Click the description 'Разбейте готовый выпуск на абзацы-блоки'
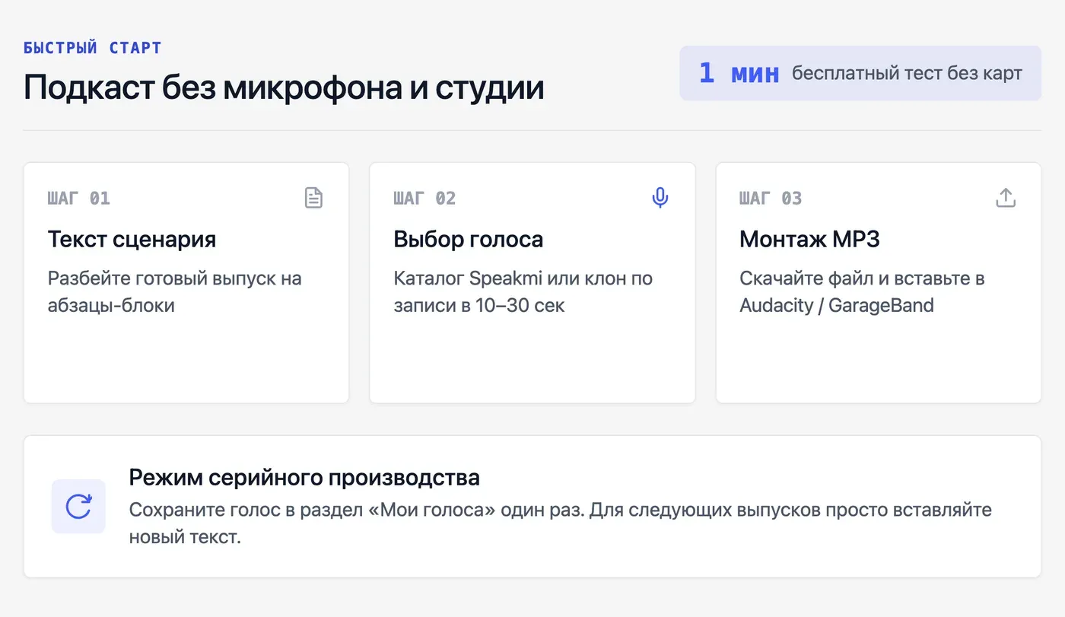The image size is (1065, 617). 175,291
